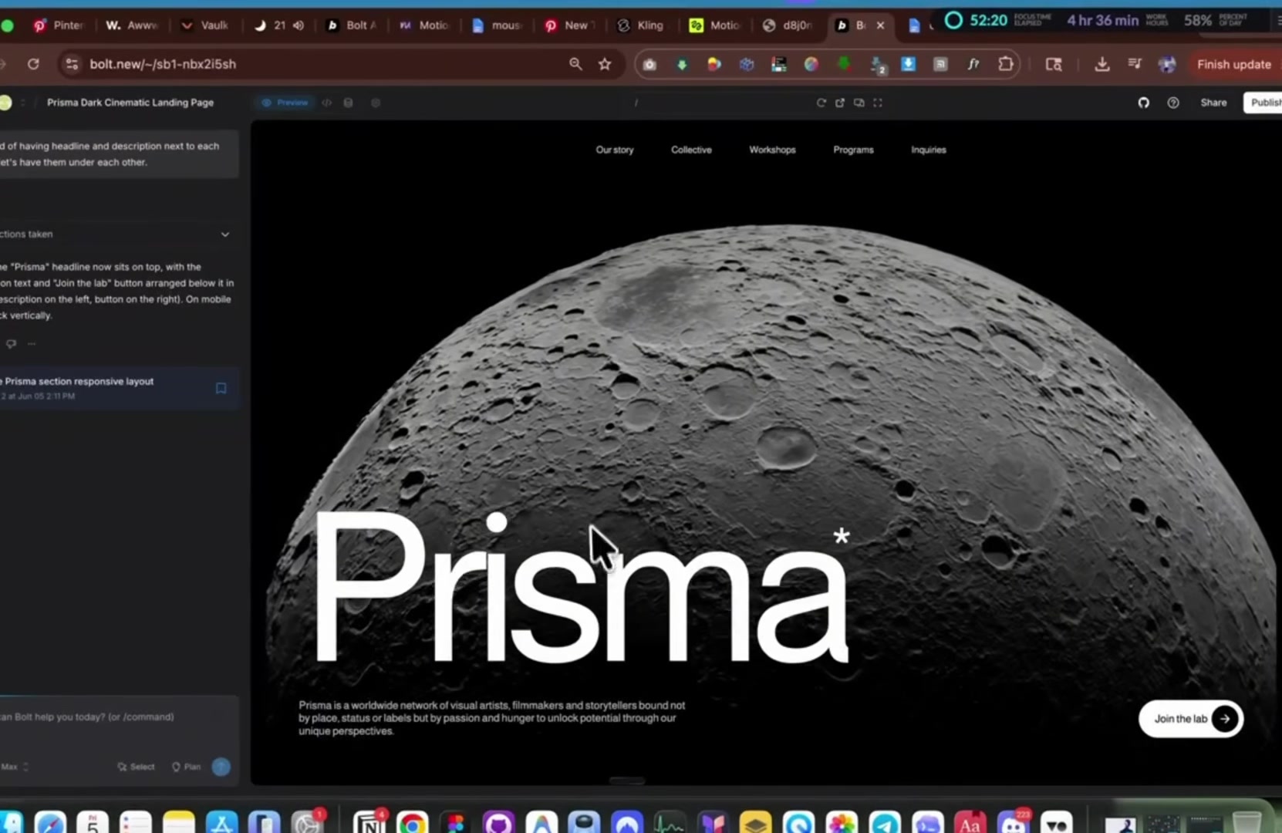This screenshot has width=1282, height=833.
Task: Open site info icon beside bolt.new URL
Action: [72, 64]
